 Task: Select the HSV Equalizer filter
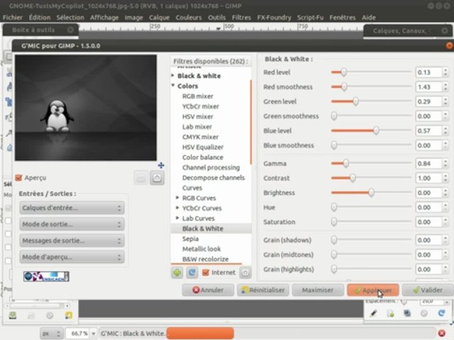coord(203,147)
